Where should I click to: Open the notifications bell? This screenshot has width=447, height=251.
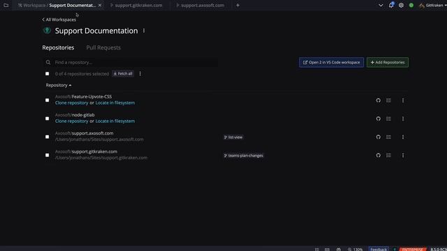pos(391,5)
